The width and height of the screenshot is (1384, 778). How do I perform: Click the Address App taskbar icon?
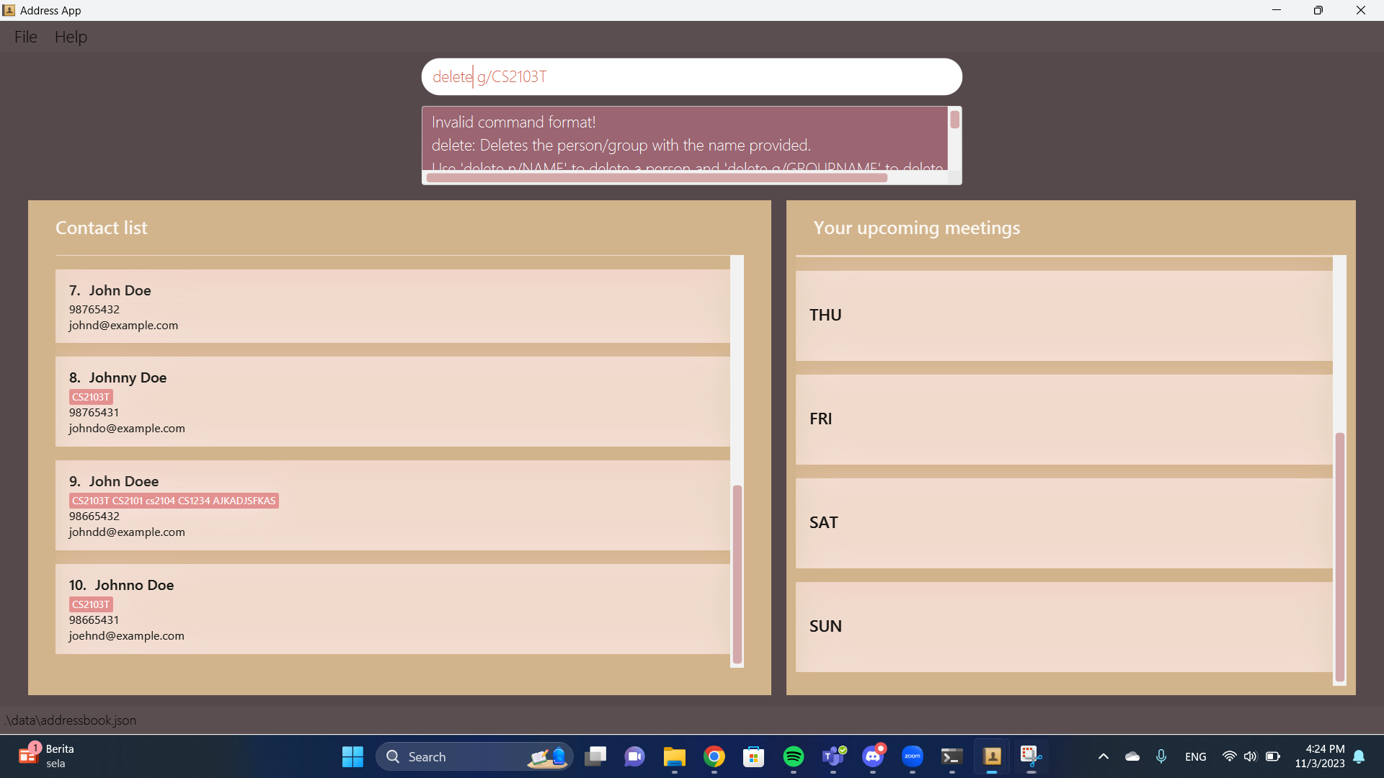tap(992, 756)
